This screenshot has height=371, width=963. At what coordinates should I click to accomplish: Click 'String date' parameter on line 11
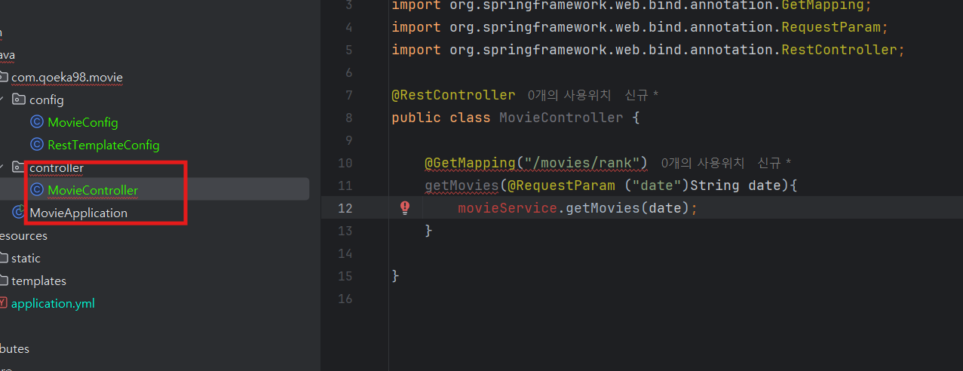coord(735,185)
